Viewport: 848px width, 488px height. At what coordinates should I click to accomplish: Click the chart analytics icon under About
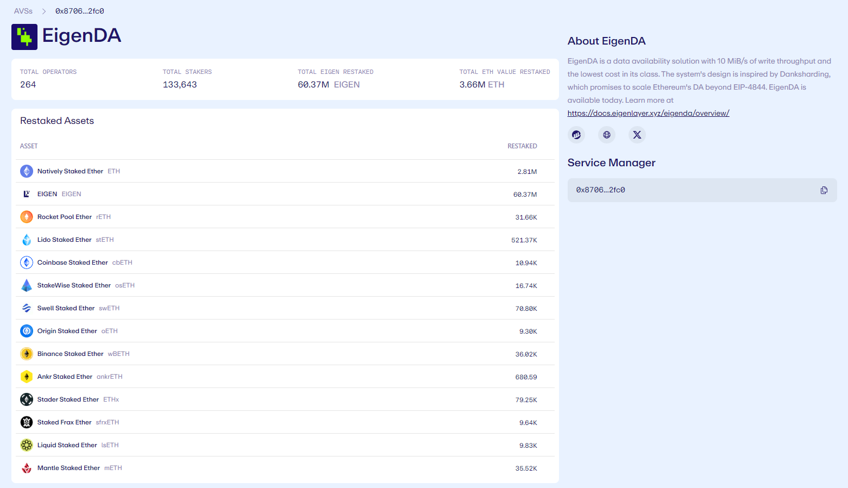(576, 135)
